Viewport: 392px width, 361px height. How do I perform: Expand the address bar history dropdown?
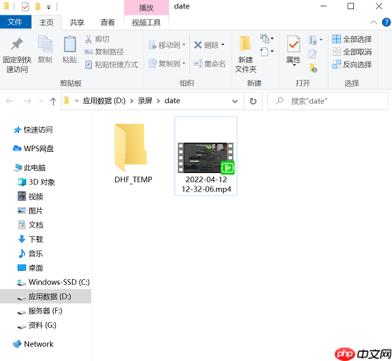click(x=234, y=101)
